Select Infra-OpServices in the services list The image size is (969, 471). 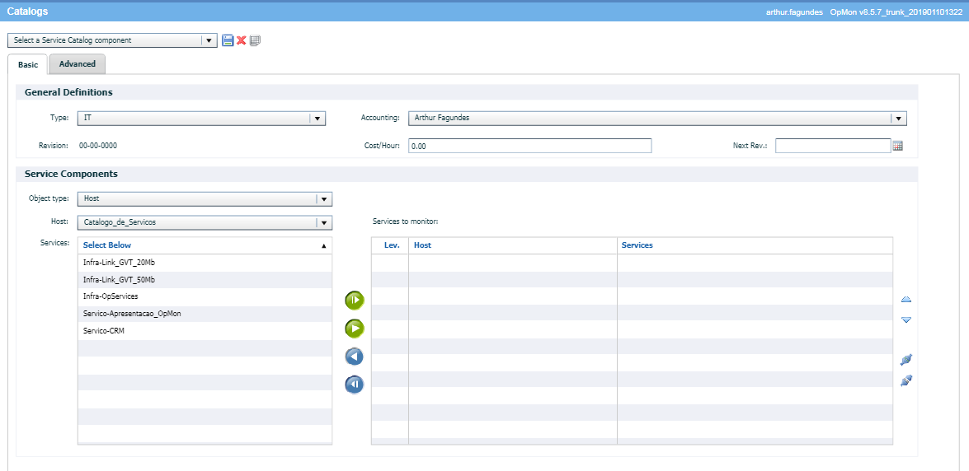(111, 296)
